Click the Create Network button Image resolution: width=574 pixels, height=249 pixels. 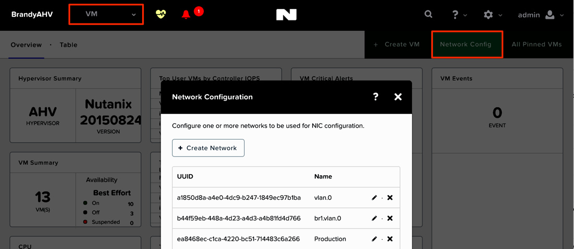coord(208,148)
